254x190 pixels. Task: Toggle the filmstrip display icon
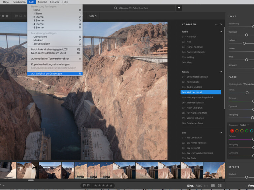[213, 186]
